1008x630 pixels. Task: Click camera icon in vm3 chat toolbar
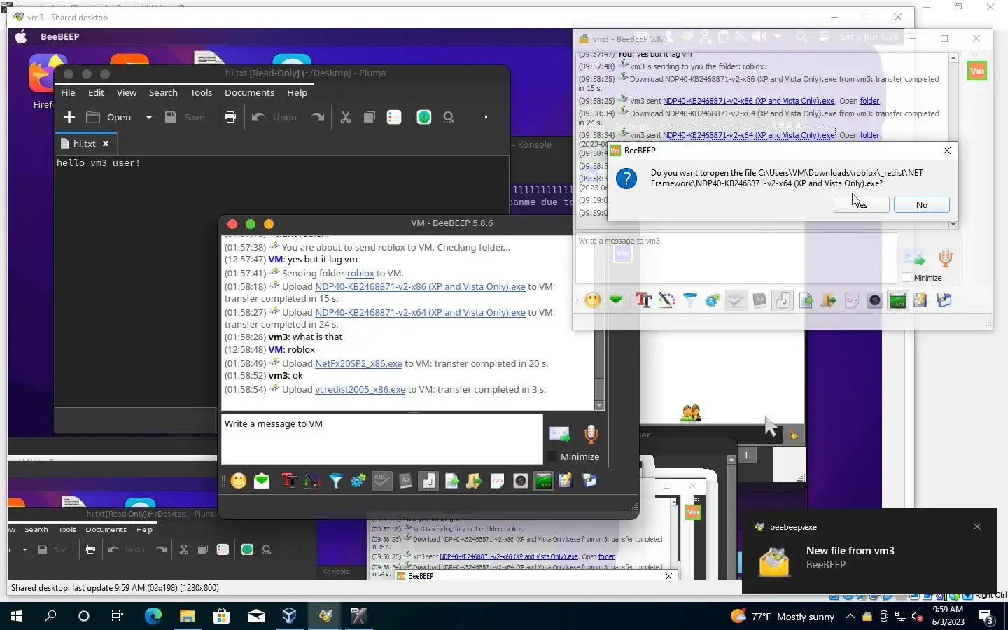(x=874, y=300)
